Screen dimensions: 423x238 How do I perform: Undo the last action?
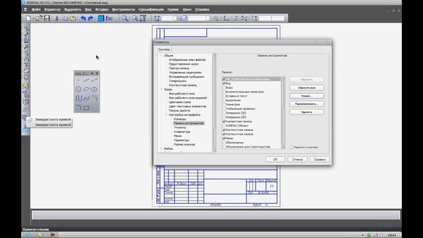point(83,19)
